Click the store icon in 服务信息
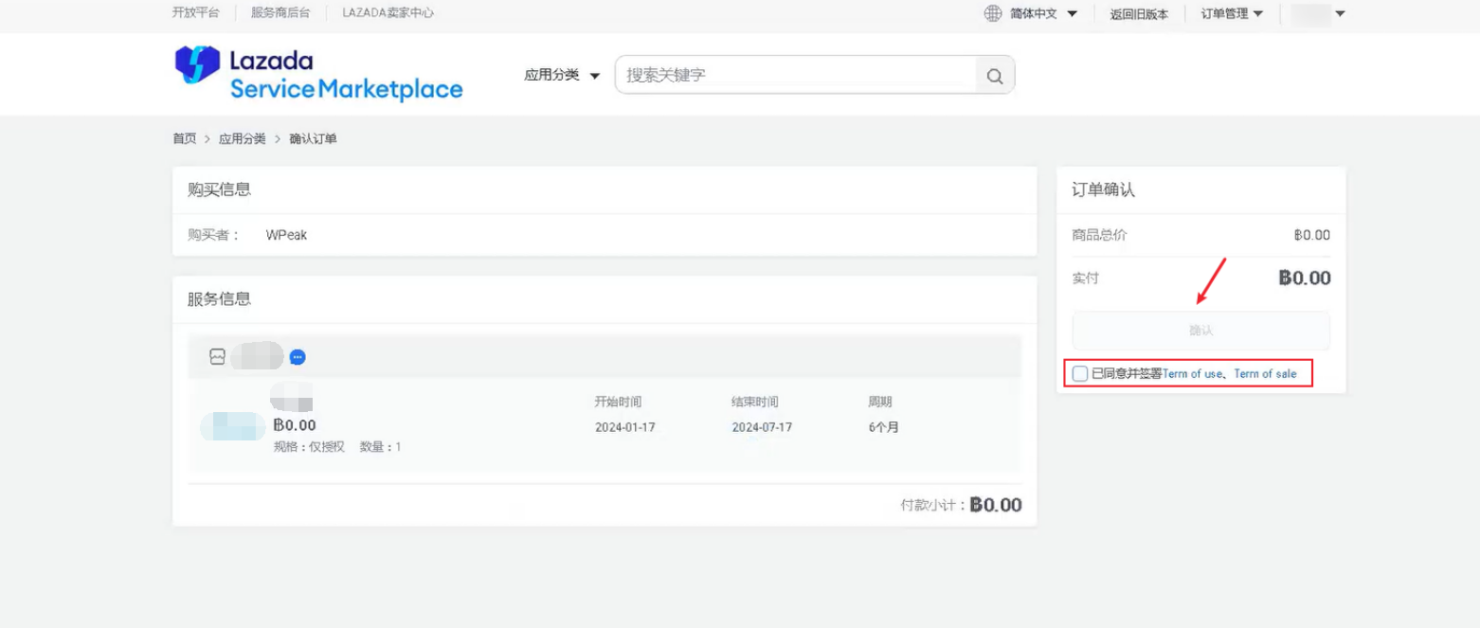This screenshot has height=628, width=1480. 217,357
